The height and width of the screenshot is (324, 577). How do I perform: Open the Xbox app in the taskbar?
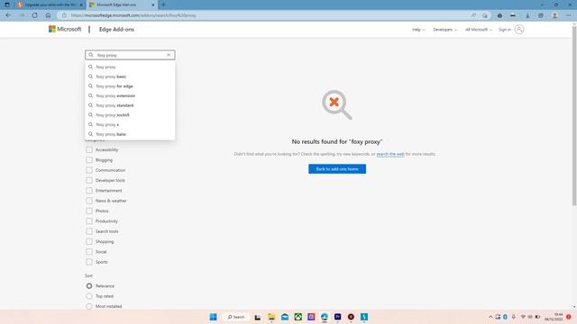coord(298,317)
